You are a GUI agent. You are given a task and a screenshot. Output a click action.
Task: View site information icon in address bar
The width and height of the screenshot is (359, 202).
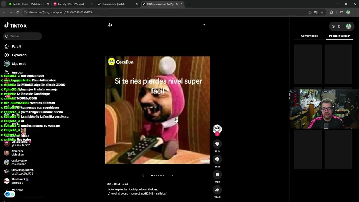click(26, 12)
